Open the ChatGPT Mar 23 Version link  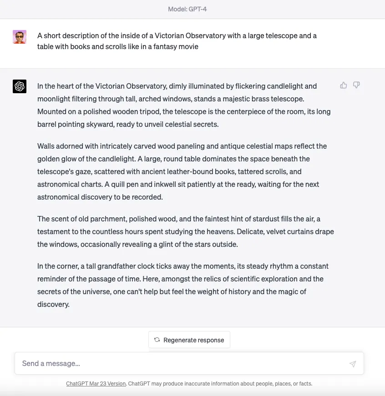(x=96, y=384)
